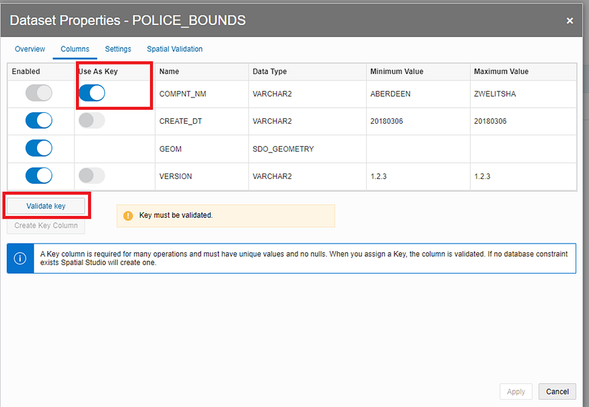Toggle Use As Key for CREATE_DT
Screen dimensions: 589x407
point(92,121)
